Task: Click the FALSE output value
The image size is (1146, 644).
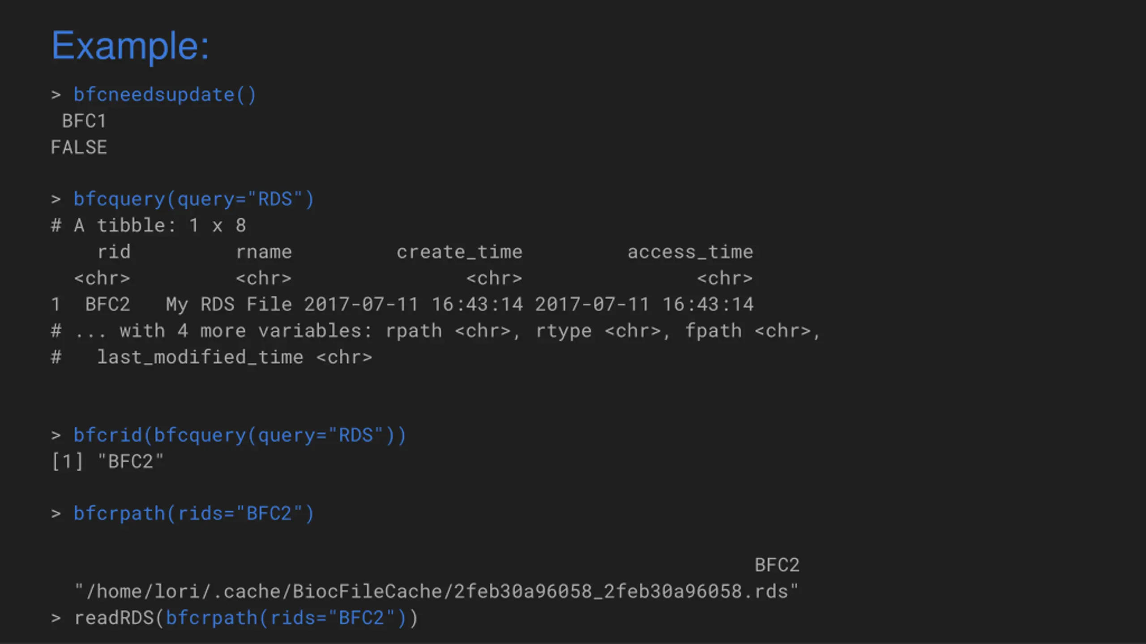Action: (x=79, y=148)
